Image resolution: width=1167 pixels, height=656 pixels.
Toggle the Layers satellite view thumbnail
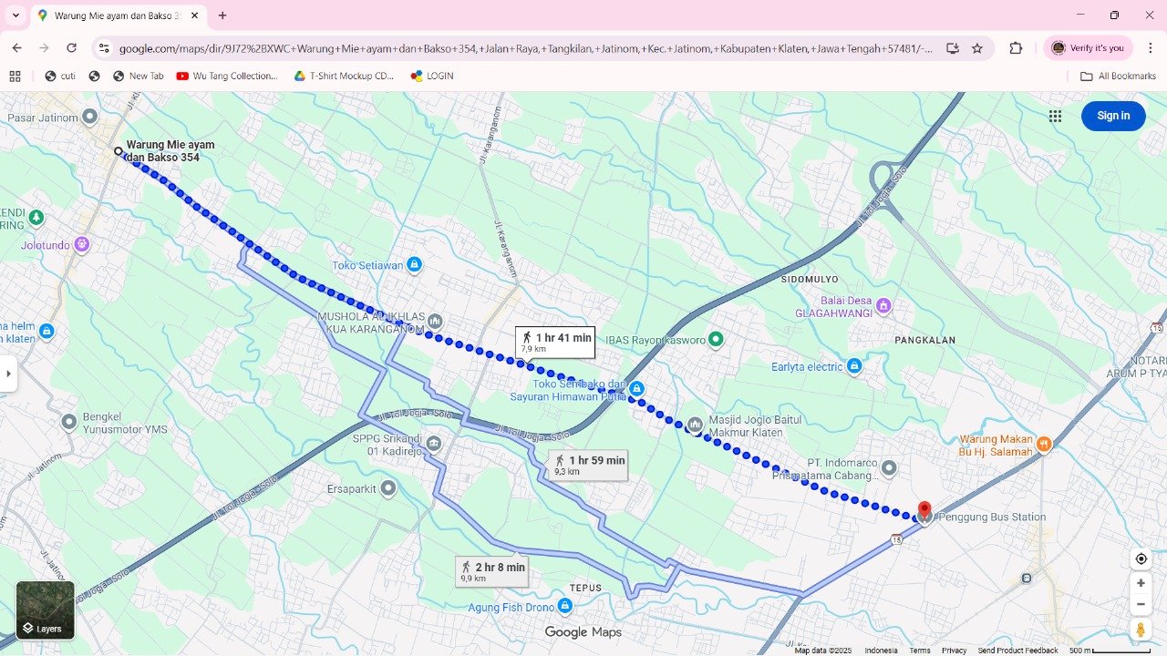[x=46, y=610]
